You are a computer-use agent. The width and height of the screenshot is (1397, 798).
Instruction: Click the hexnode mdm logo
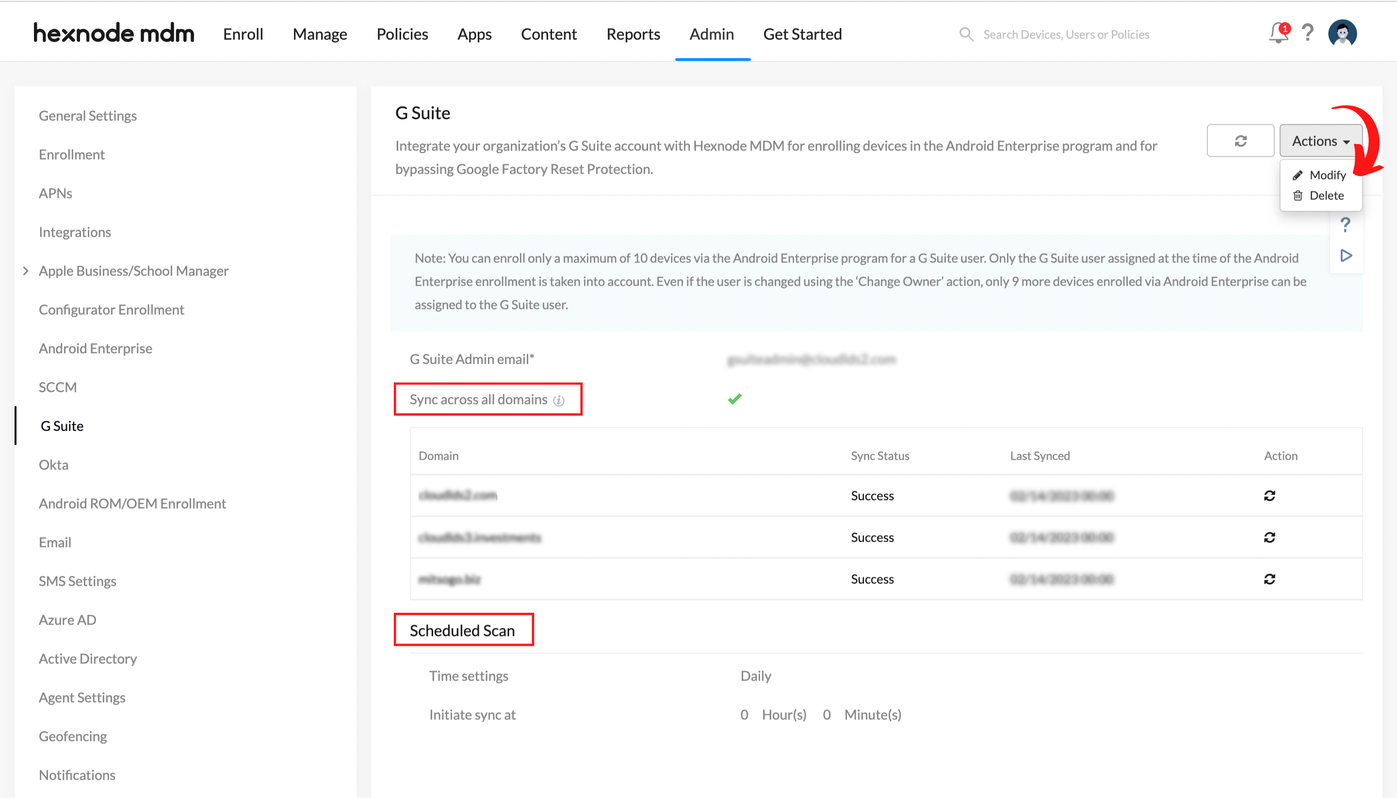coord(114,33)
